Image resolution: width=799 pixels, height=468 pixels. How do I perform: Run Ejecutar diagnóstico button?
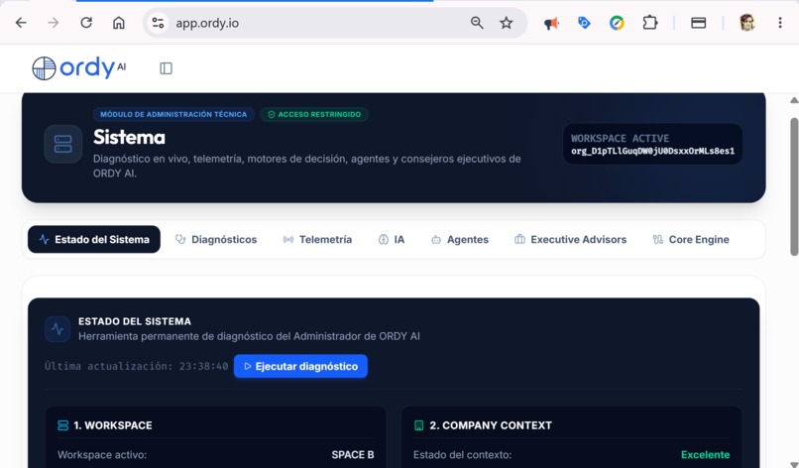point(300,366)
